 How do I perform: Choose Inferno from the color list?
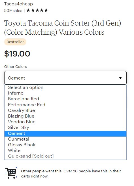click(x=65, y=93)
